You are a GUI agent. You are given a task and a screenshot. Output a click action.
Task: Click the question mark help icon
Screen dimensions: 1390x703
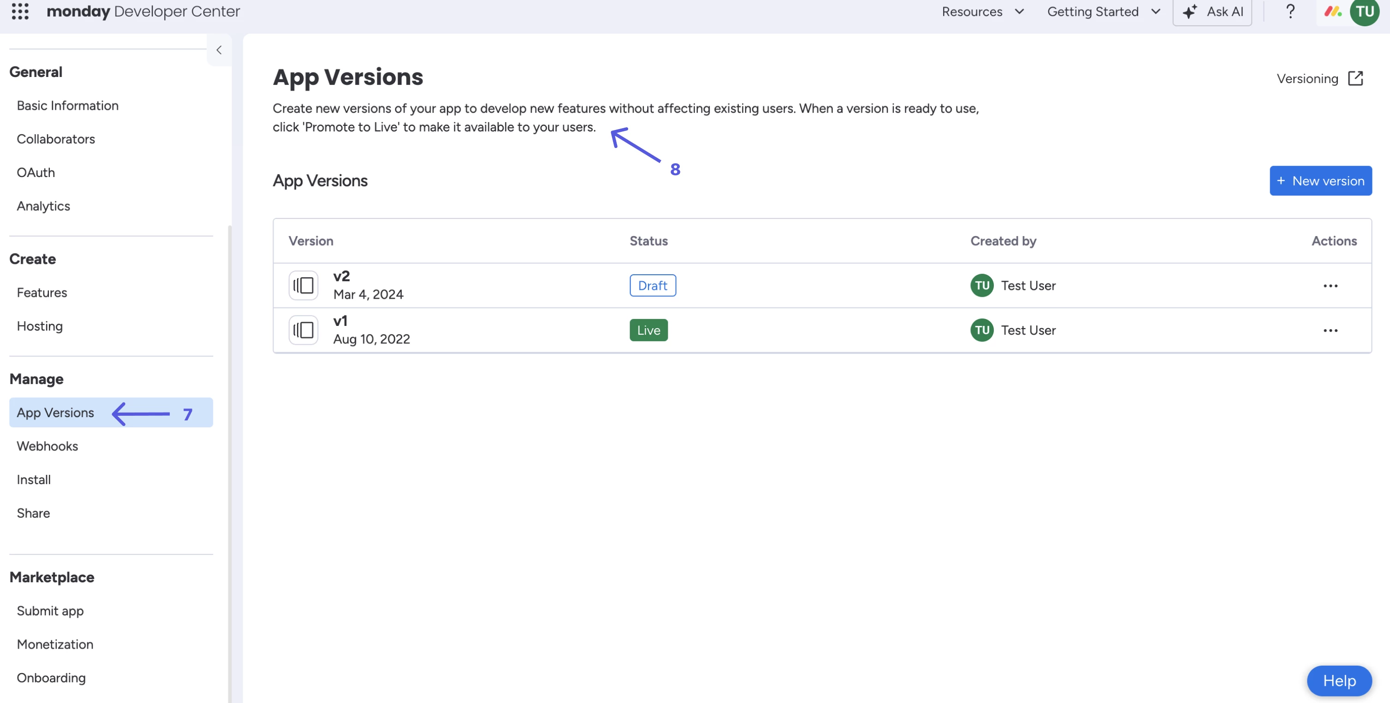point(1290,12)
